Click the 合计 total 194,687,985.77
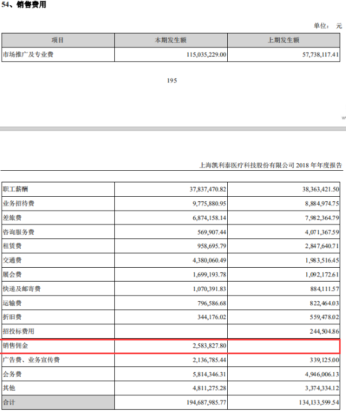This screenshot has height=412, width=346. 206,403
